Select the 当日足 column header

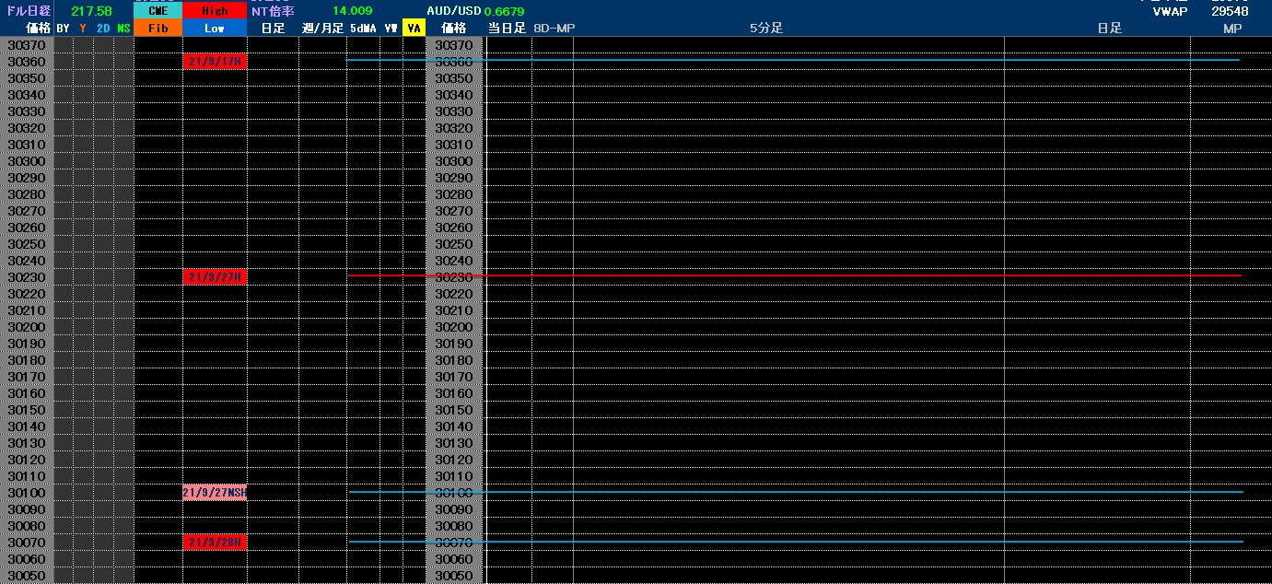click(x=507, y=29)
